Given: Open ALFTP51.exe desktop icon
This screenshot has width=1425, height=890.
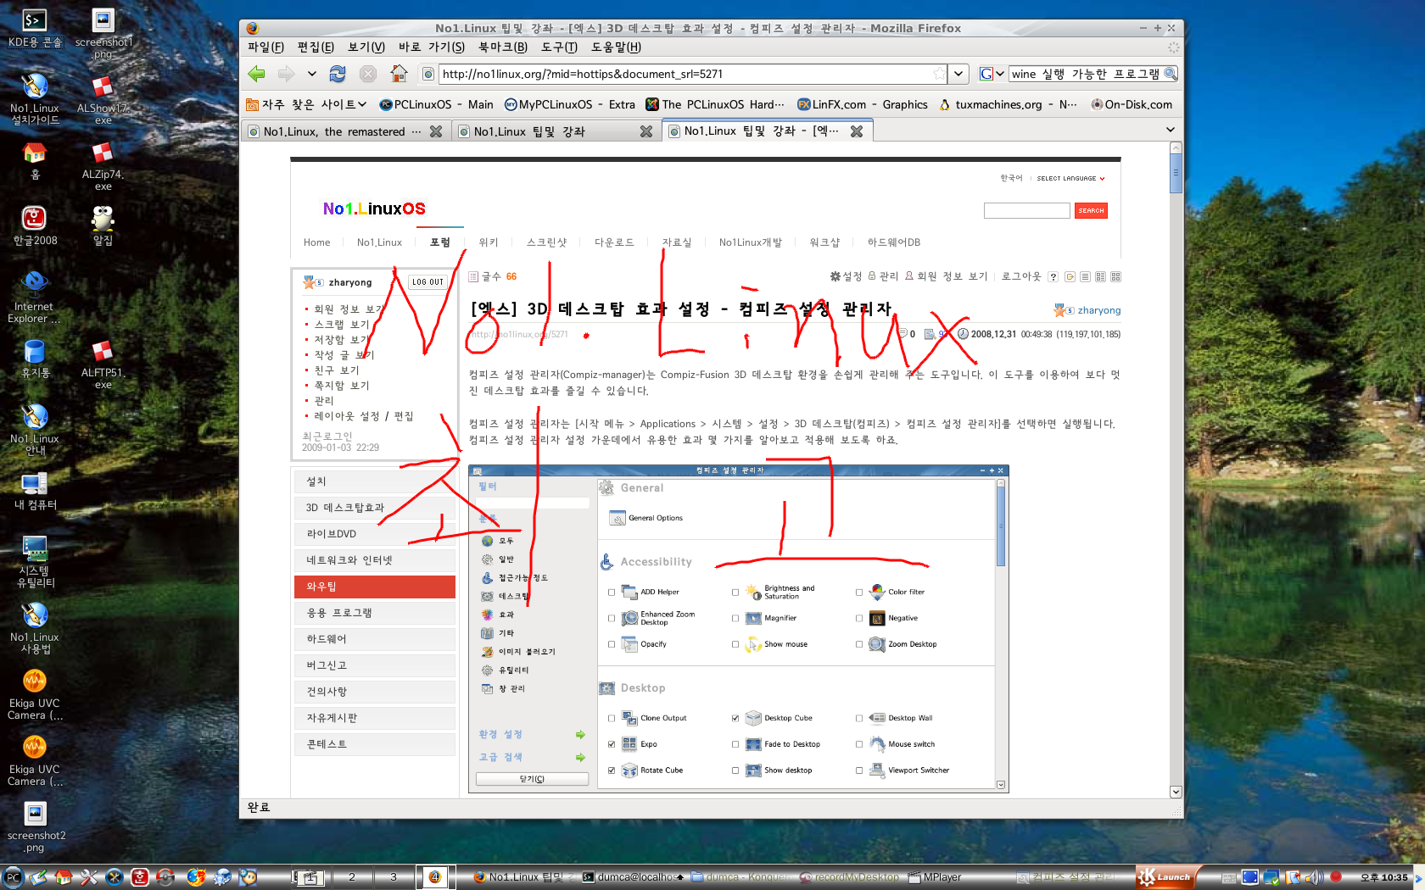Looking at the screenshot, I should point(103,364).
